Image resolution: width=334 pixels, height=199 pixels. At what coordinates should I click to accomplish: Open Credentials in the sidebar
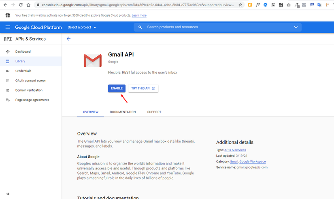coord(31,71)
